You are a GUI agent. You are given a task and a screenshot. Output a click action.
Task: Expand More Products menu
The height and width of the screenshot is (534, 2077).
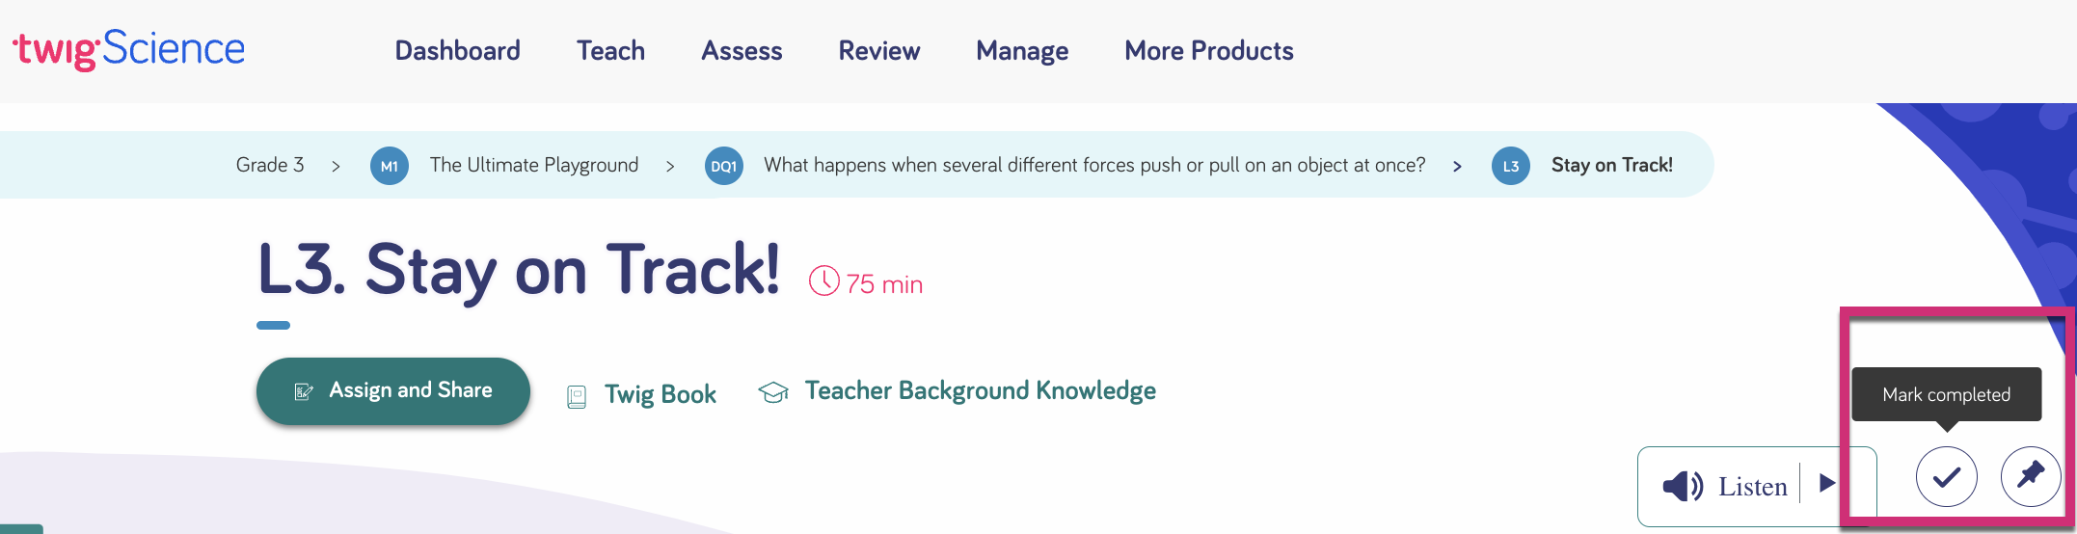[x=1208, y=51]
